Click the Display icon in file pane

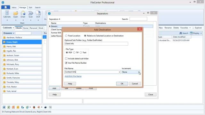[191, 33]
